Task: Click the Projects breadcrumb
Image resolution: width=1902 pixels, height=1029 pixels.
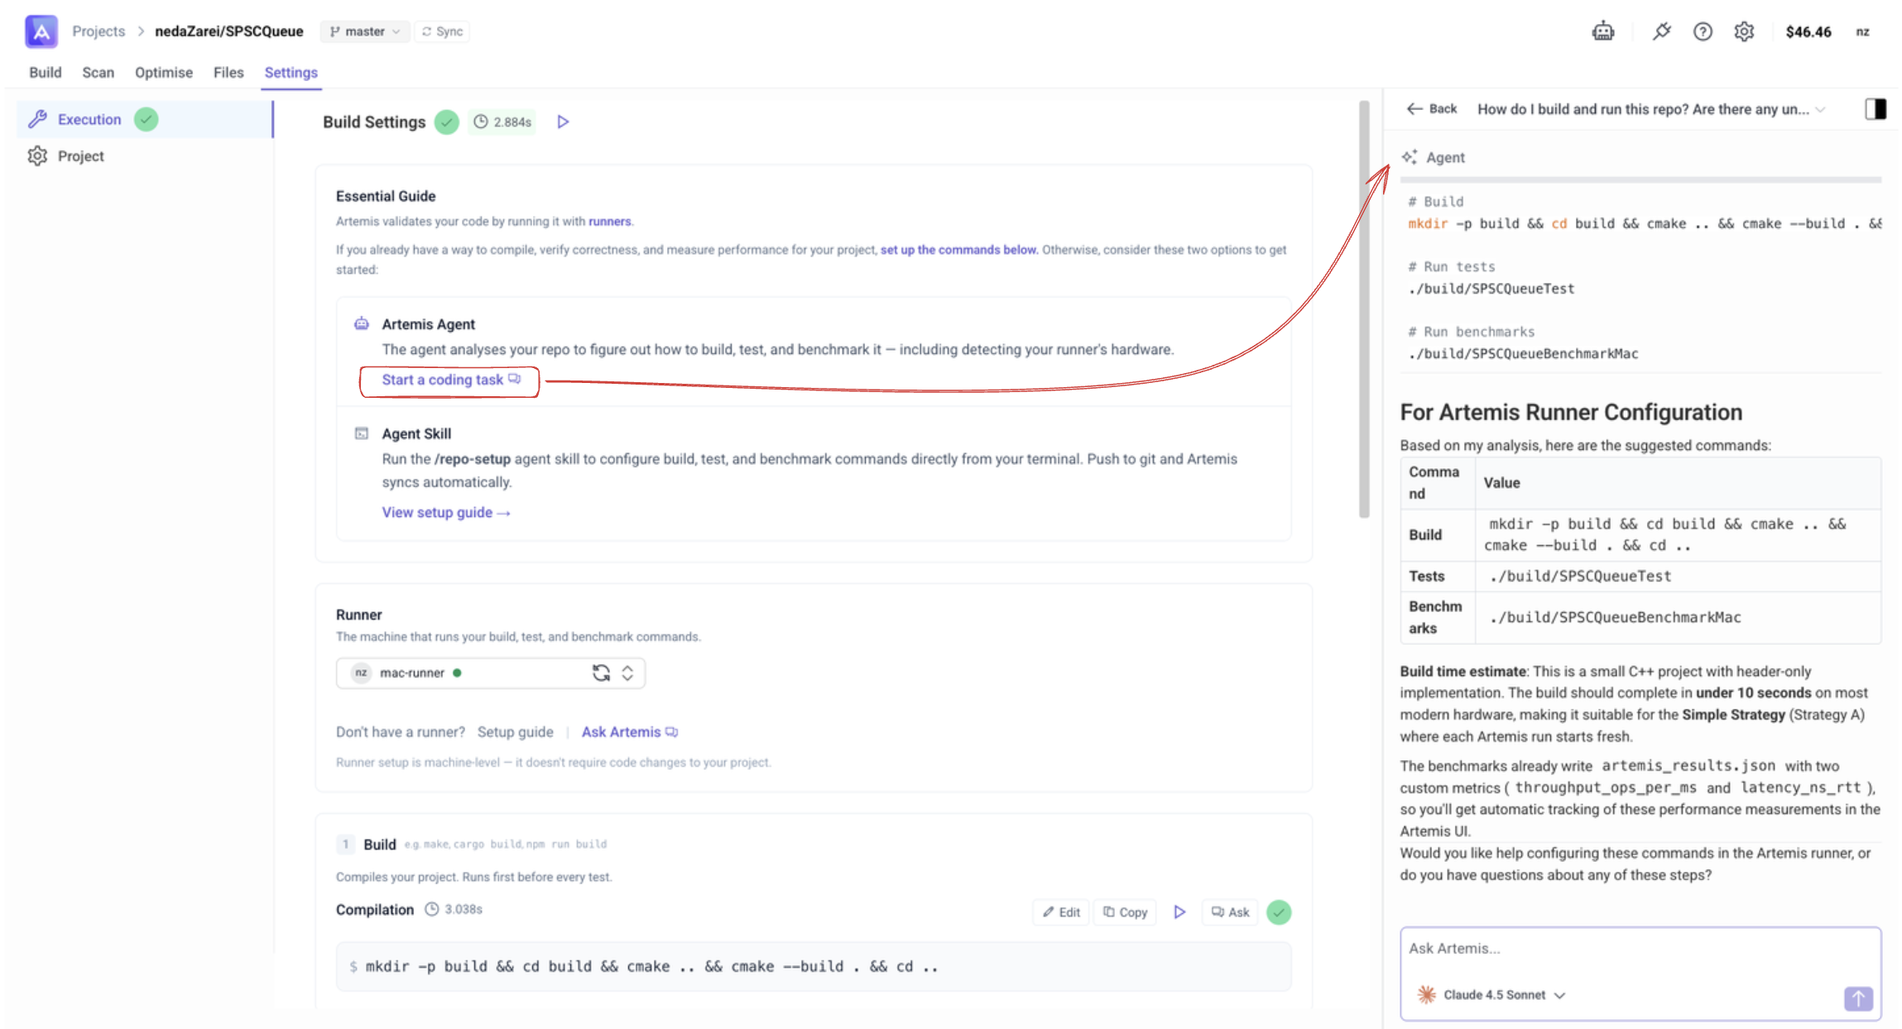Action: [x=98, y=31]
